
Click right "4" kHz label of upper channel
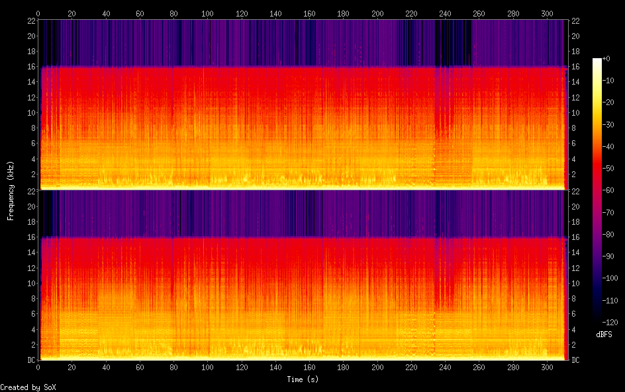tap(573, 159)
